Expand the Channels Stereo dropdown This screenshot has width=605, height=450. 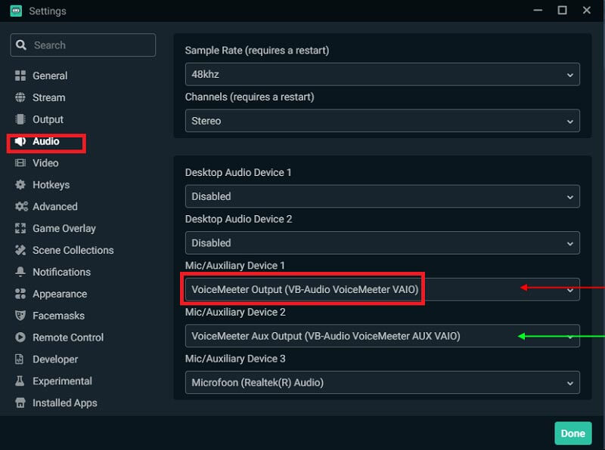pyautogui.click(x=382, y=121)
